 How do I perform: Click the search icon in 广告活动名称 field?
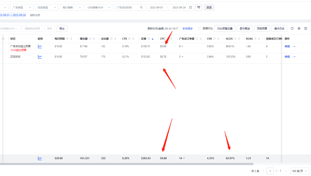141,7
